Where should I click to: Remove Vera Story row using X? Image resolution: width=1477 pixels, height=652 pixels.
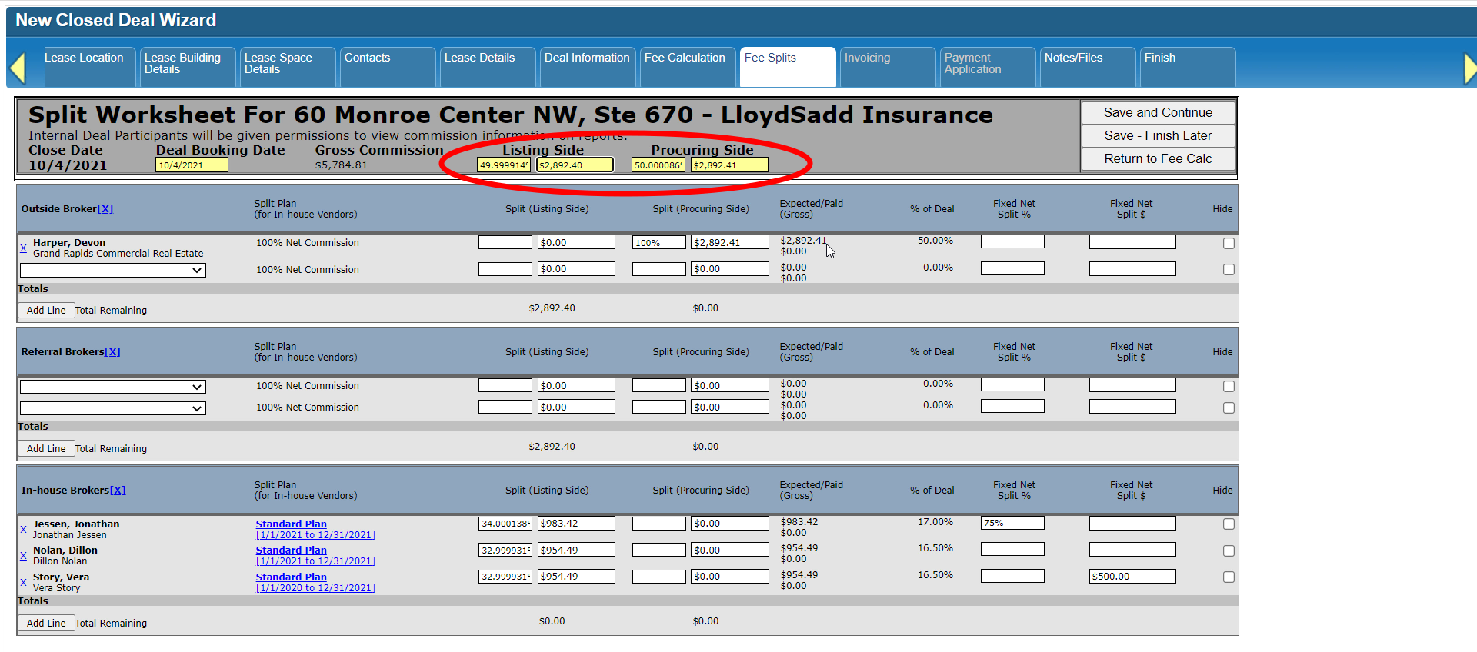point(23,583)
